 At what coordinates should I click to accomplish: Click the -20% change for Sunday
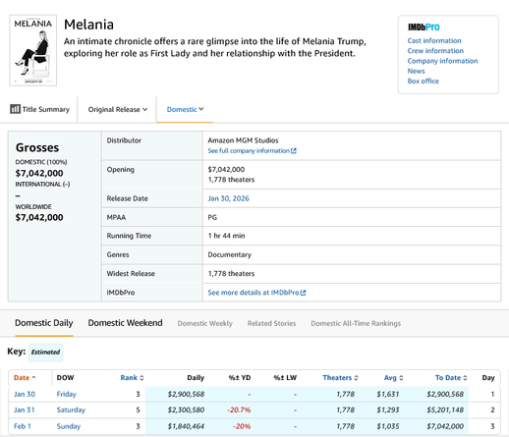pos(242,426)
